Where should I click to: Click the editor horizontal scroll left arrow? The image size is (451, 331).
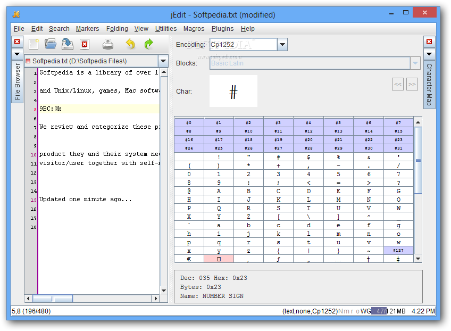pos(28,299)
